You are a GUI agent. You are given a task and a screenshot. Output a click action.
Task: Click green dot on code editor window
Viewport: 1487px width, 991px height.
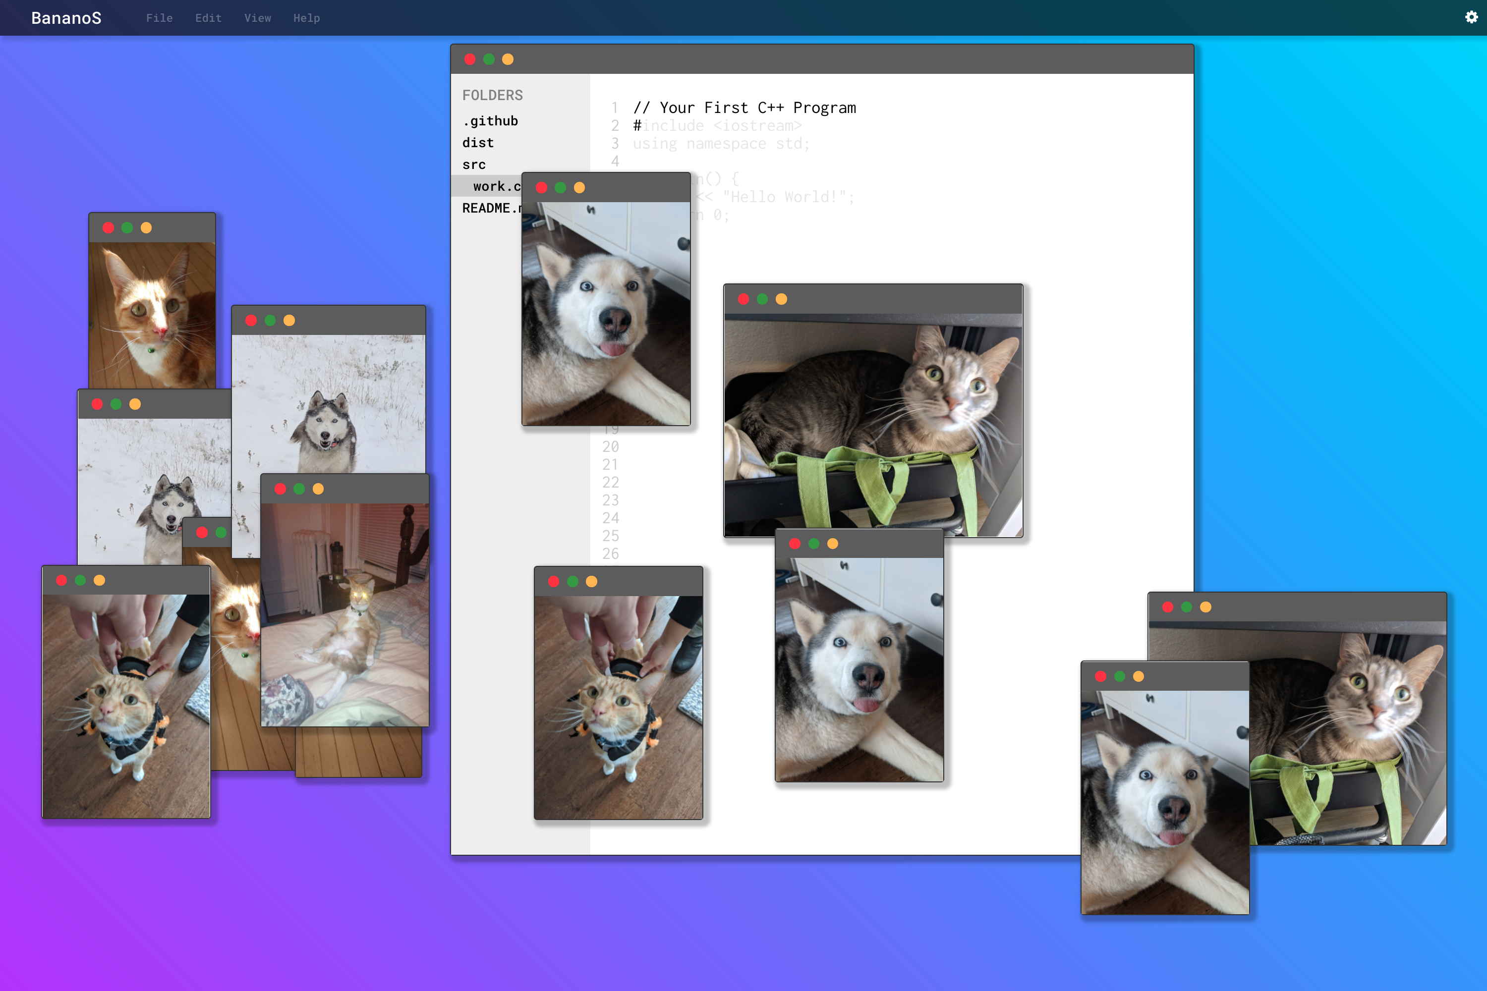tap(489, 59)
